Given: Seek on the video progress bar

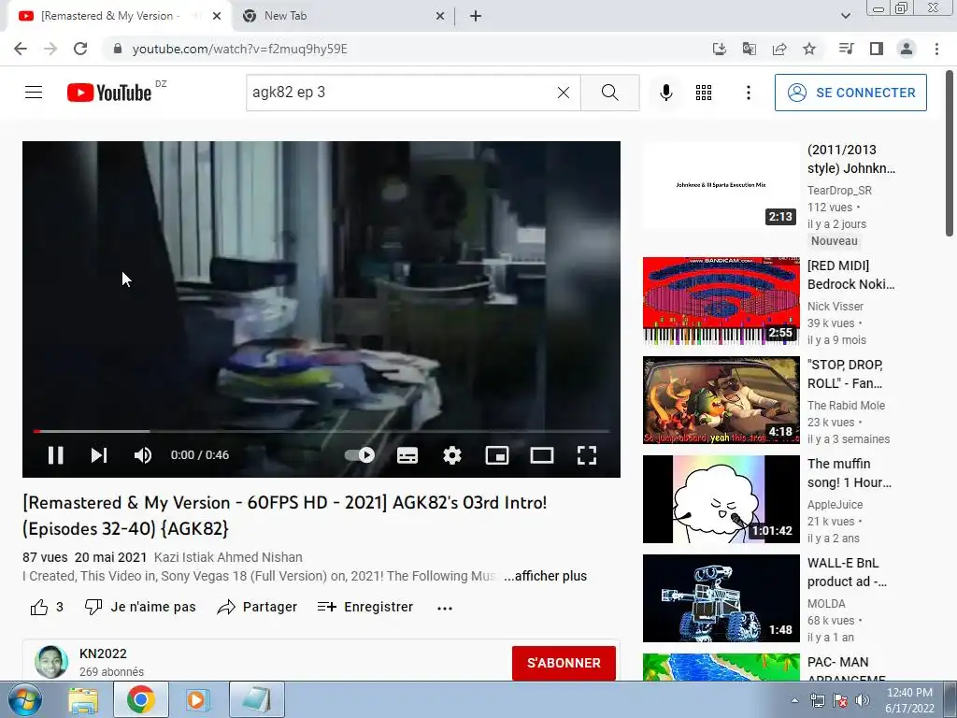Looking at the screenshot, I should [x=321, y=431].
